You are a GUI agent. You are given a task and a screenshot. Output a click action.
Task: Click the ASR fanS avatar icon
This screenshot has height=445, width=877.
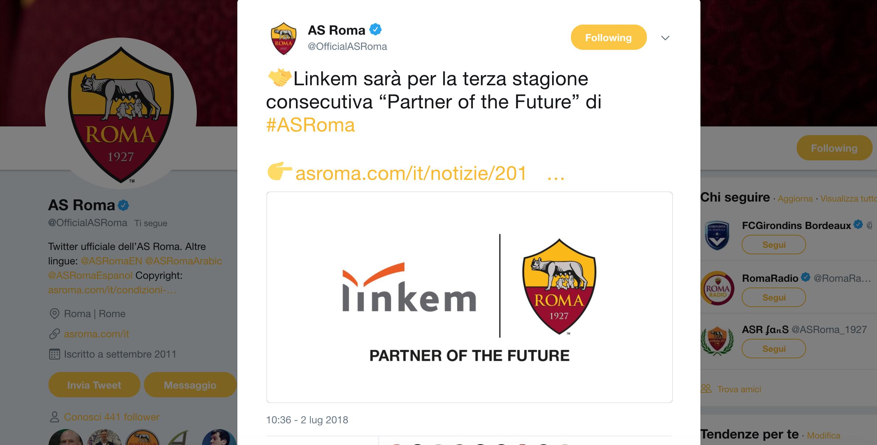tap(717, 340)
